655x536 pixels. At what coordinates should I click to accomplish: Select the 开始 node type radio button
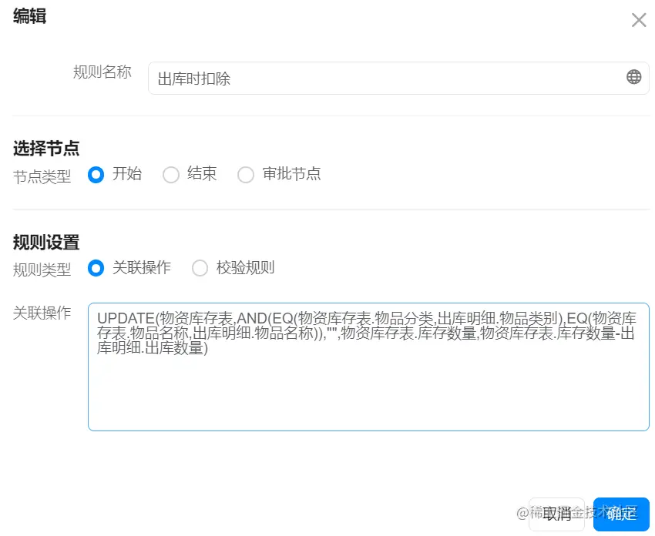coord(96,175)
